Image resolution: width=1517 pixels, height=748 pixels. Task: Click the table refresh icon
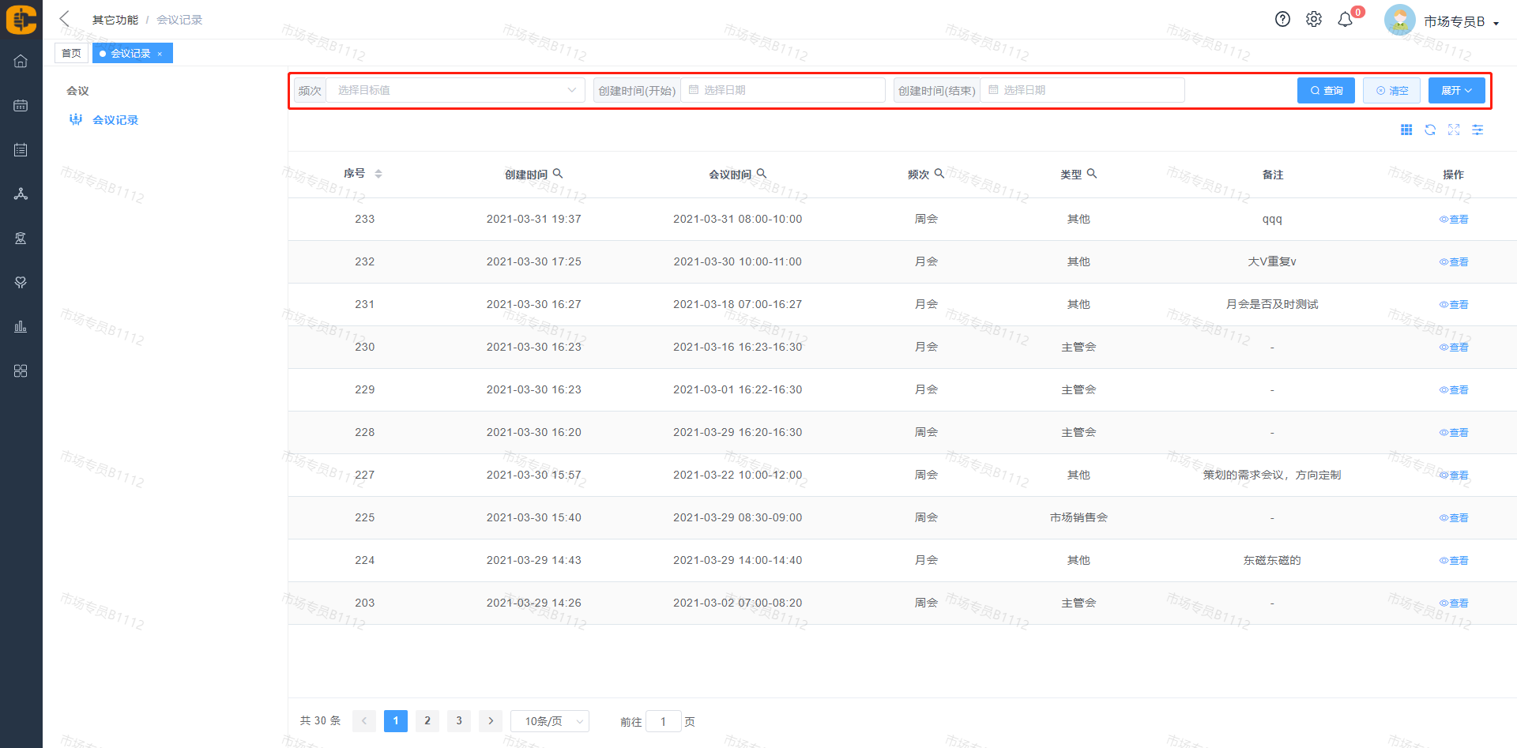1430,130
